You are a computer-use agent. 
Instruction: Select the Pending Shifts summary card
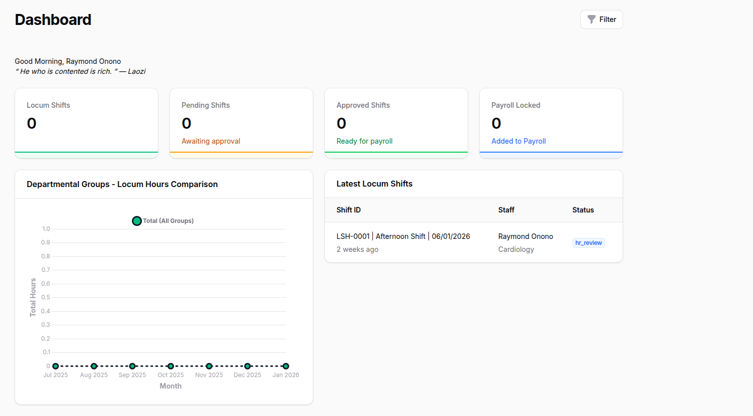click(241, 123)
